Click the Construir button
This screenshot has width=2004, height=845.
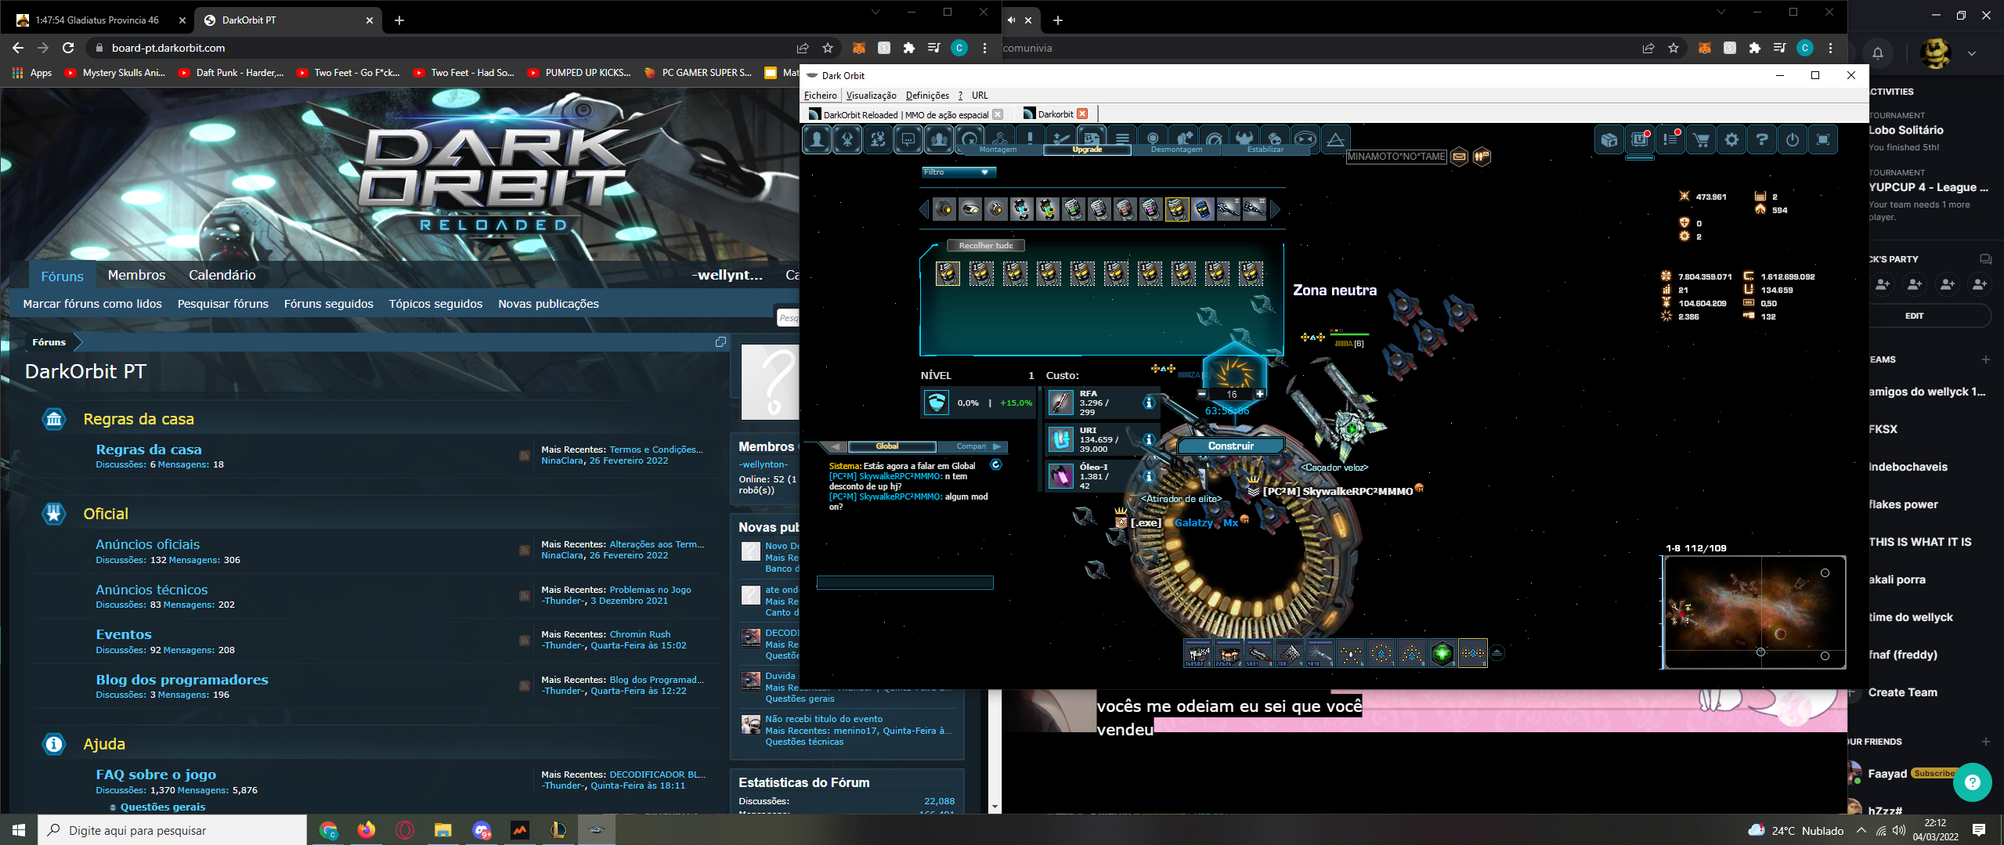coord(1230,446)
